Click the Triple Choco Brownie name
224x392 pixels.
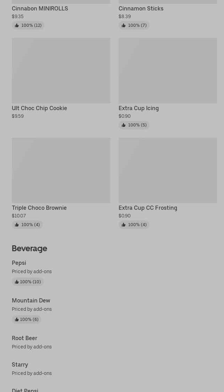(39, 208)
